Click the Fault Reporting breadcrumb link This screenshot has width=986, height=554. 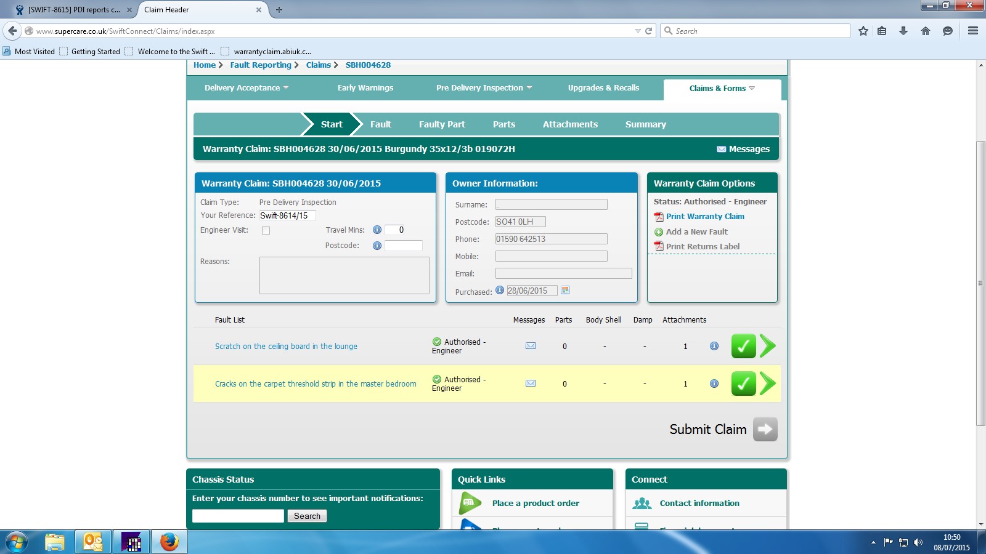click(x=261, y=65)
